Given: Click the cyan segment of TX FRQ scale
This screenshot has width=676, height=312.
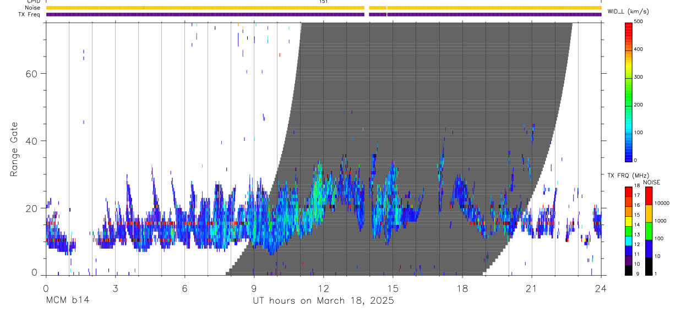Looking at the screenshot, I should [x=628, y=240].
